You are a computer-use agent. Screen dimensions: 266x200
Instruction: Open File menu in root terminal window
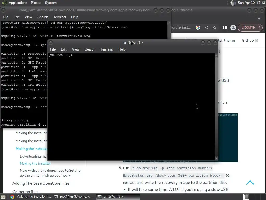click(6, 17)
